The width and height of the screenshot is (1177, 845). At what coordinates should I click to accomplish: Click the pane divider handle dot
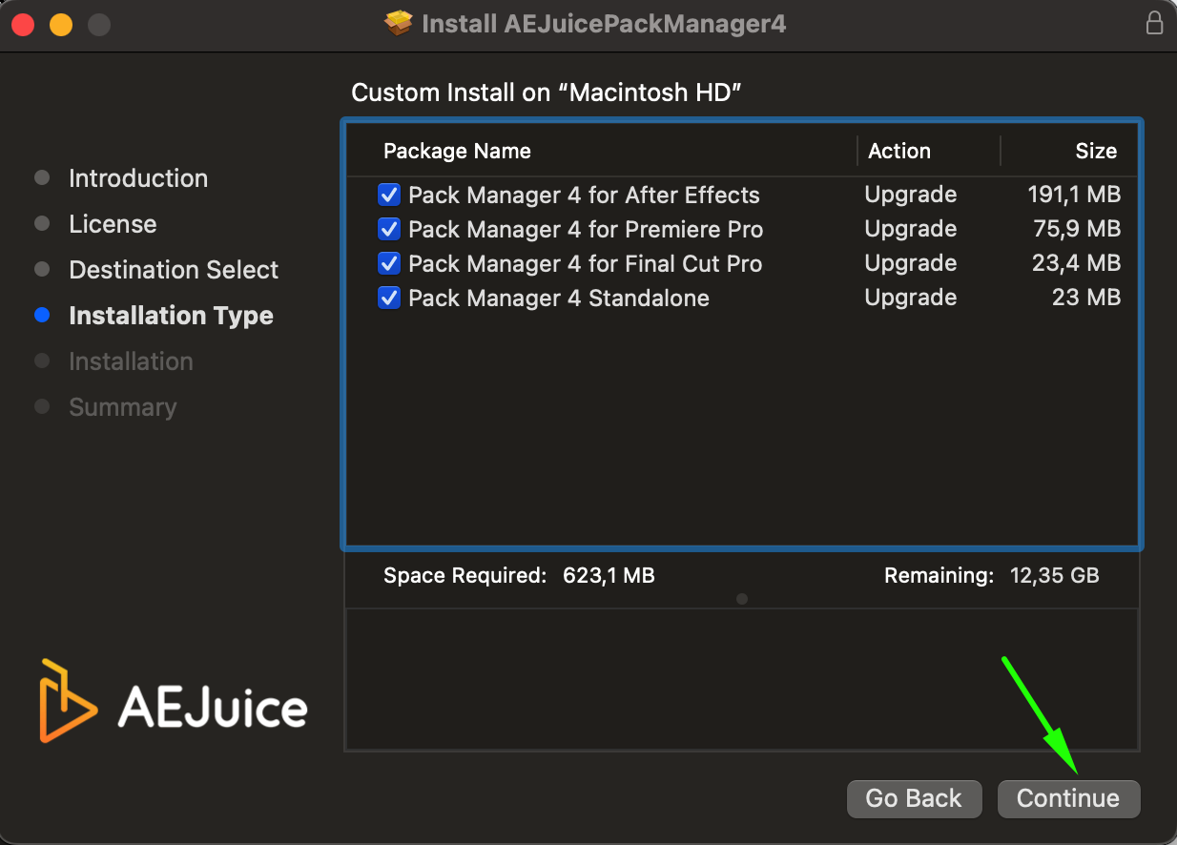pos(742,599)
